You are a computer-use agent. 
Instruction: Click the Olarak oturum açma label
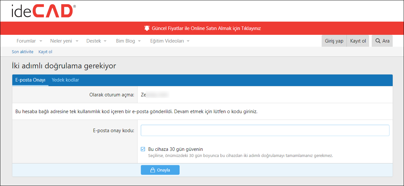112,95
